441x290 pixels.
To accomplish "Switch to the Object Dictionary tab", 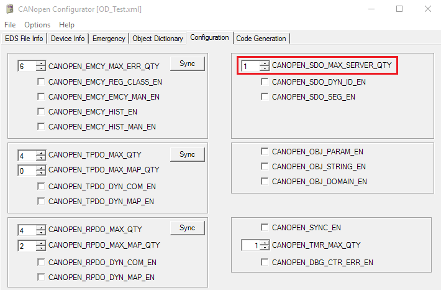I will point(158,39).
